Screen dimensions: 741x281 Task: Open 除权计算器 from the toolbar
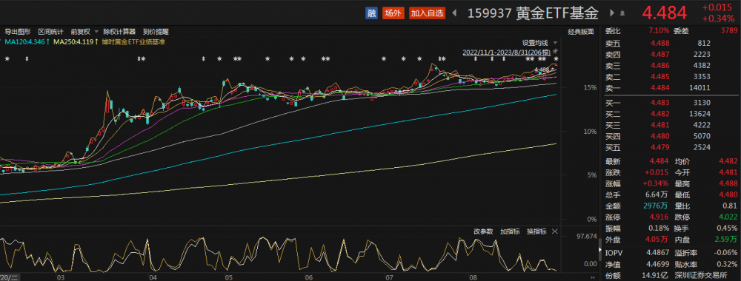(119, 32)
